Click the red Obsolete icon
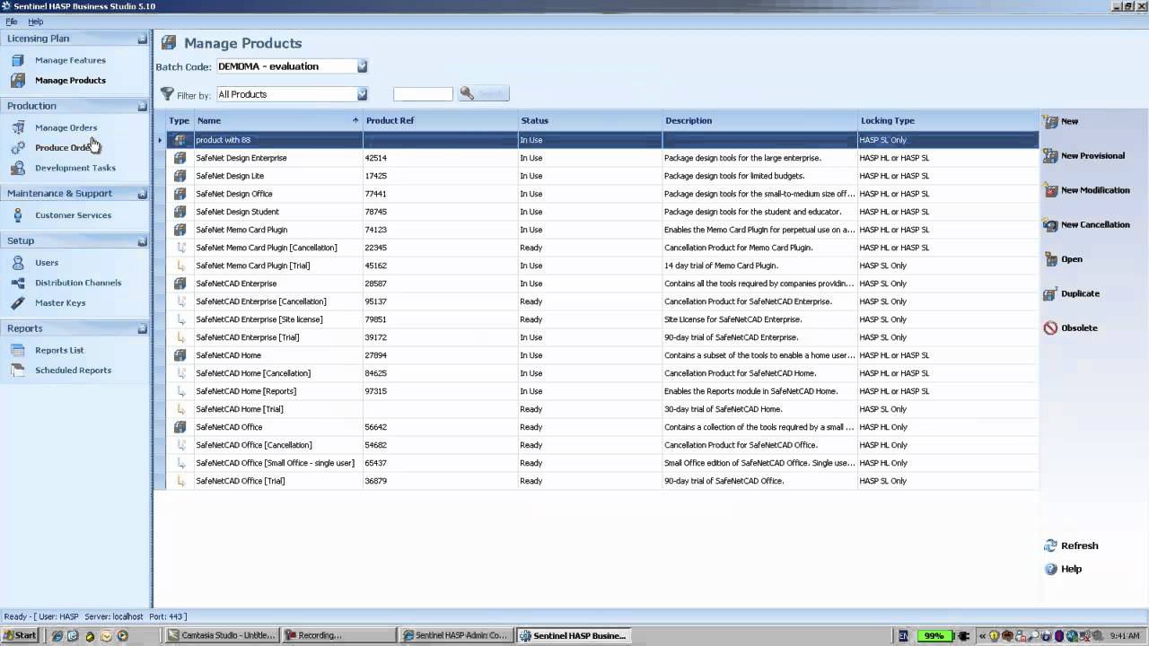Viewport: 1149px width, 646px height. 1050,328
